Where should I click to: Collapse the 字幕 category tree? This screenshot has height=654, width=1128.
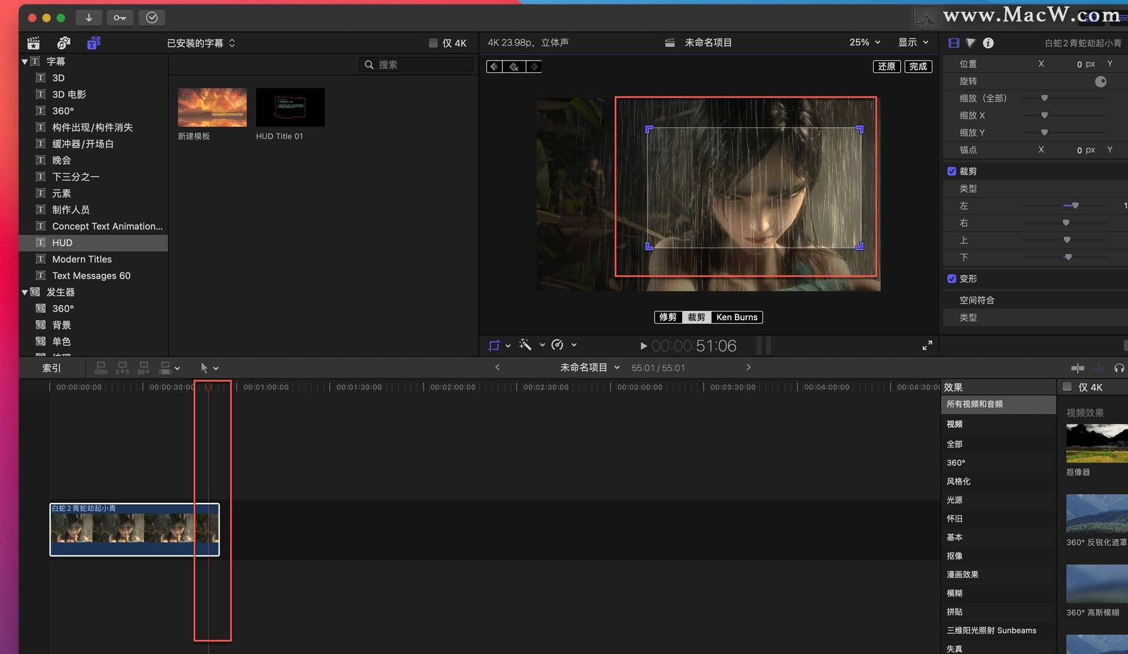coord(25,62)
